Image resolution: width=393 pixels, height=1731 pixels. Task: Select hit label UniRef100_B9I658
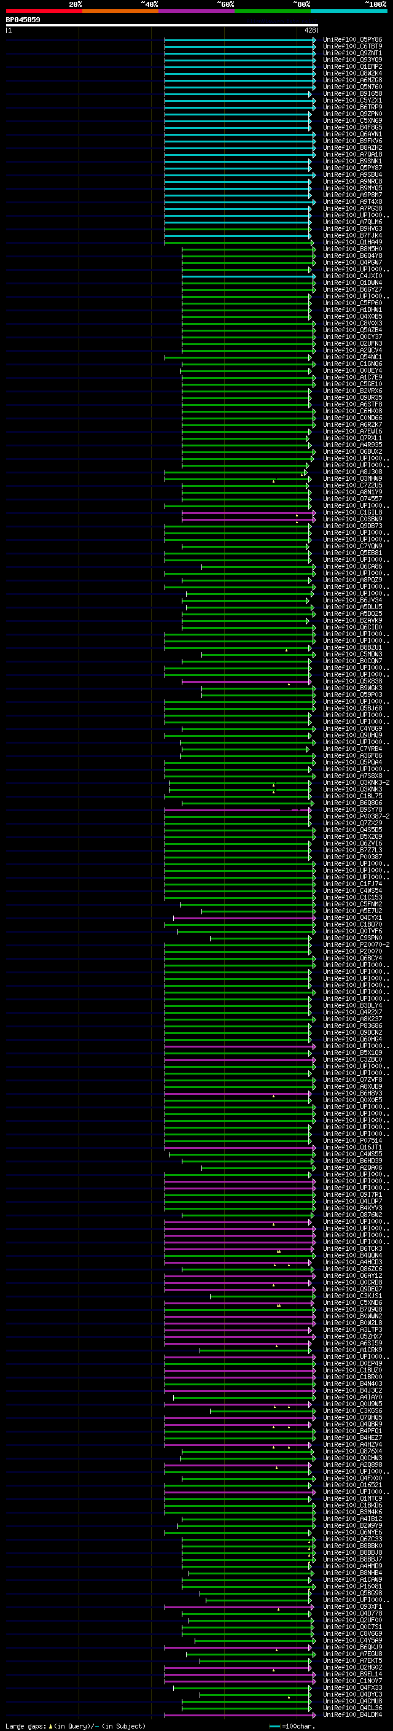352,93
